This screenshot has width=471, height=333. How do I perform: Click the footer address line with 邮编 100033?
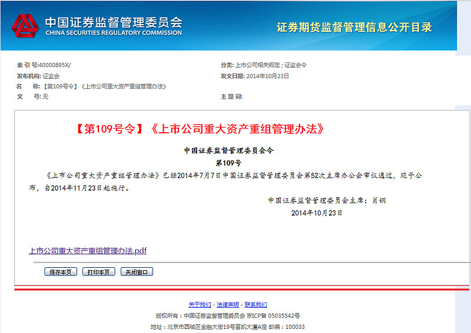[228, 327]
